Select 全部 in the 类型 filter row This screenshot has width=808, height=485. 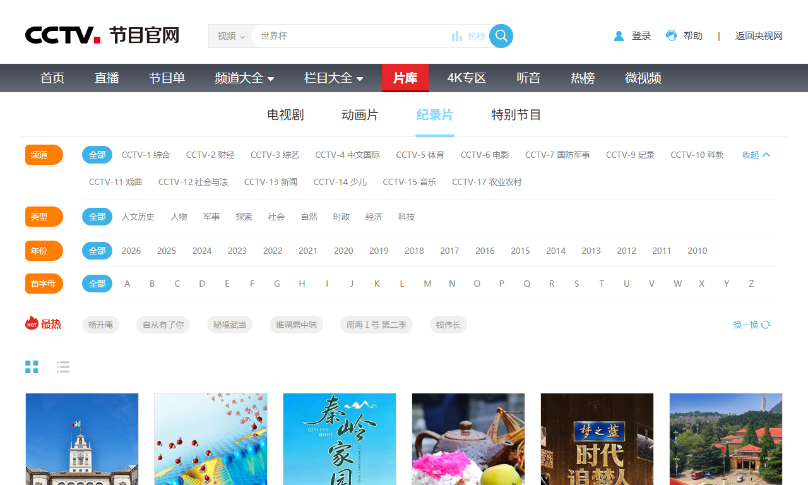pyautogui.click(x=97, y=217)
